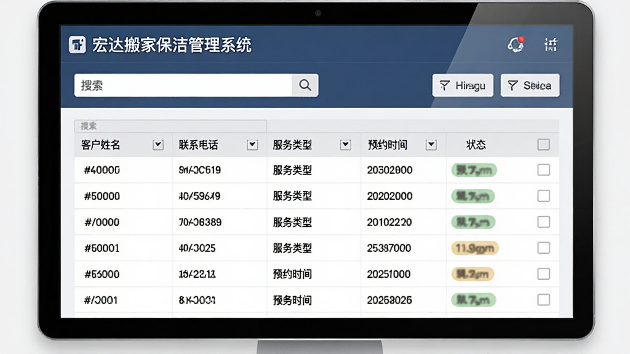Click the orange status badge in the 20251000 row
This screenshot has height=354, width=630.
pos(472,274)
